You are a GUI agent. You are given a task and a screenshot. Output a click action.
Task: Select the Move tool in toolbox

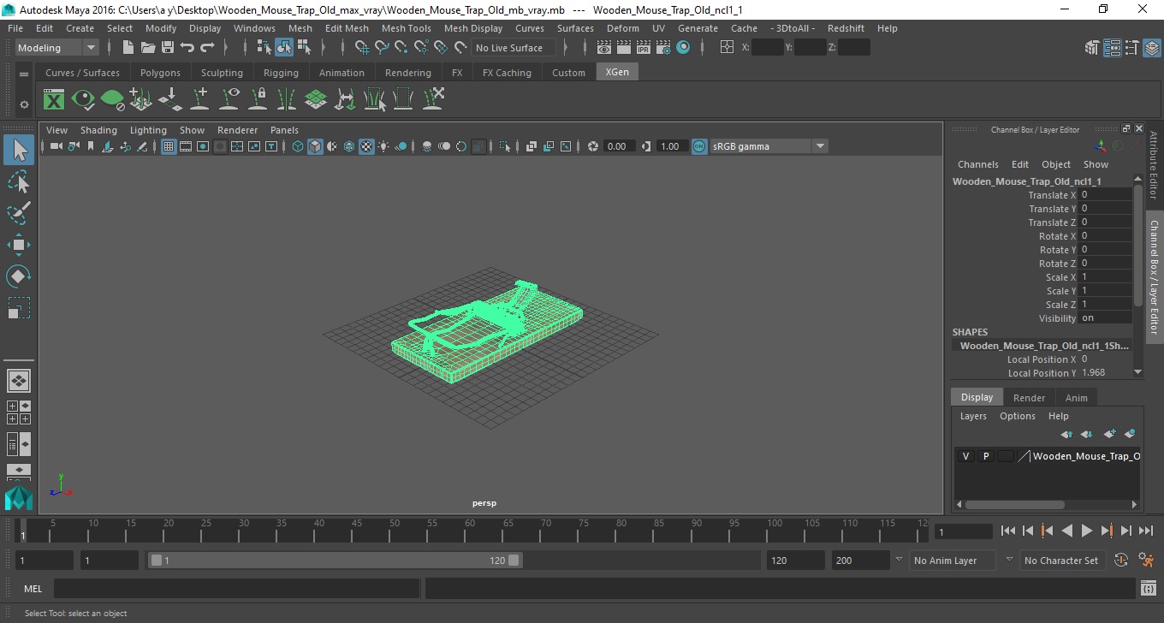point(19,245)
